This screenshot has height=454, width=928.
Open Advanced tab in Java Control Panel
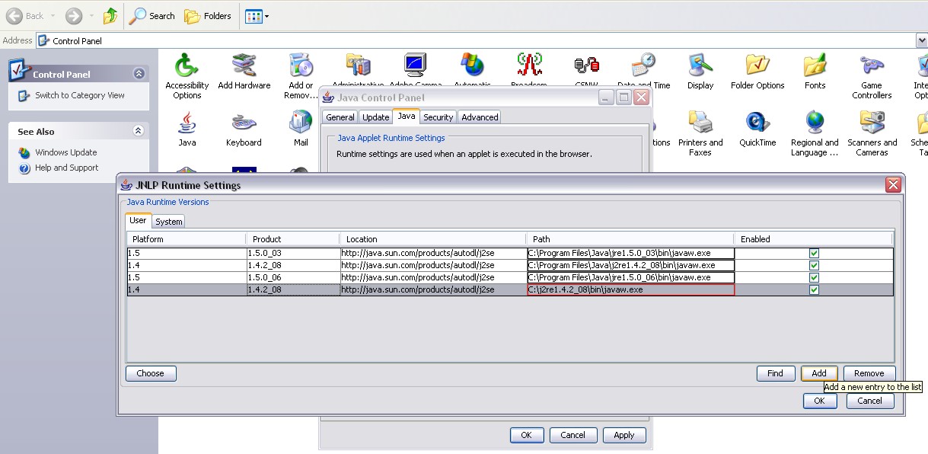(480, 117)
